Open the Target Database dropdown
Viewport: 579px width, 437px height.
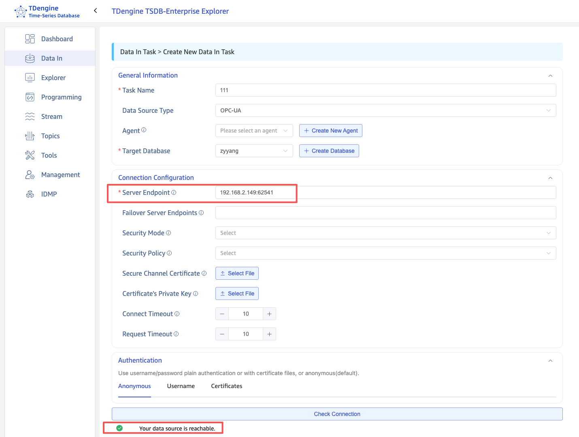(254, 151)
